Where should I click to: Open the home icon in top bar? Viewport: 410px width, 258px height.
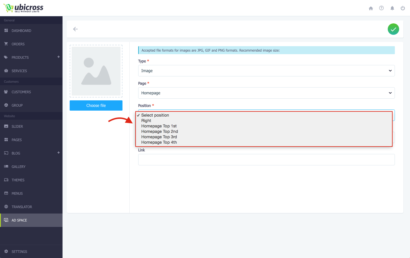pos(371,8)
